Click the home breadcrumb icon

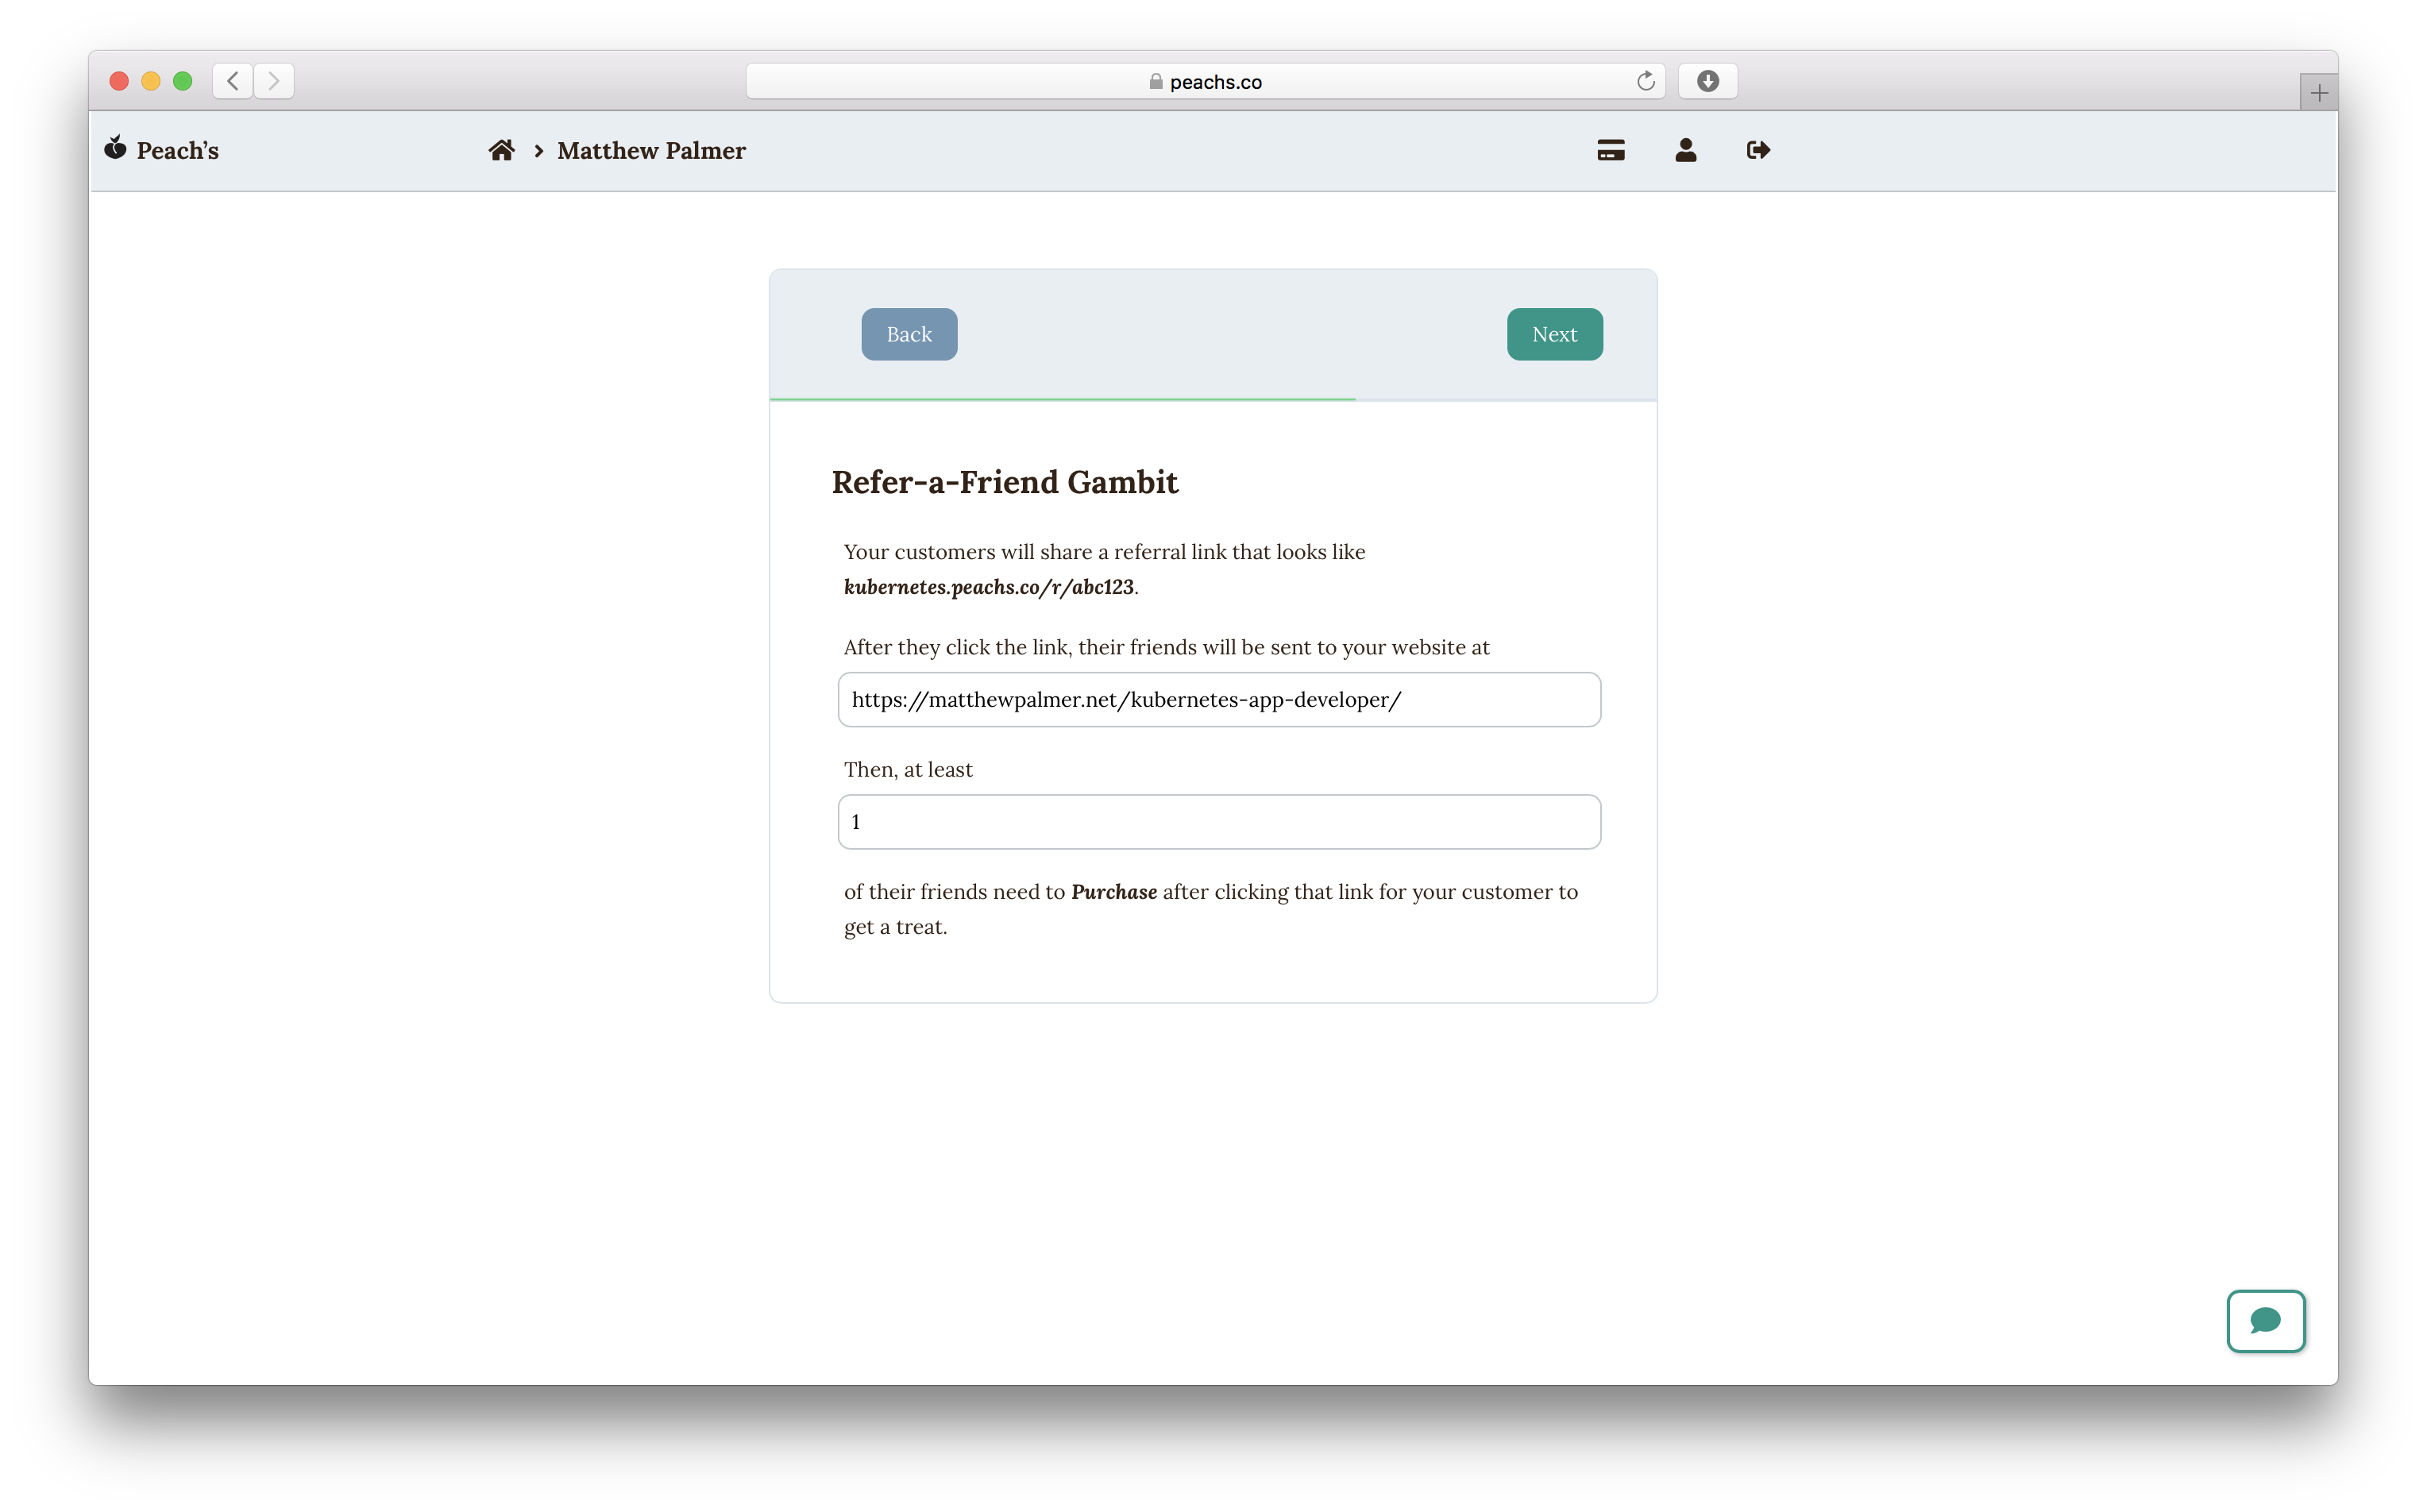tap(502, 150)
